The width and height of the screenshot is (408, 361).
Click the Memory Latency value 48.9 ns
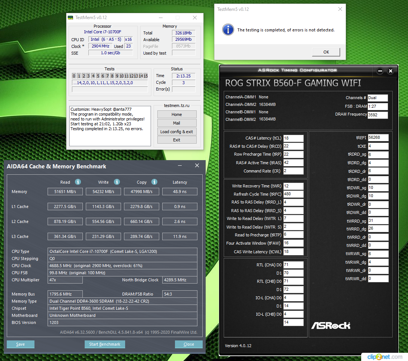tap(180, 192)
